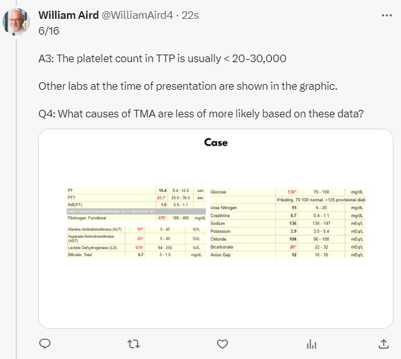The image size is (401, 359).
Task: Click the coagulation PT/PTT lab table
Action: (x=136, y=205)
